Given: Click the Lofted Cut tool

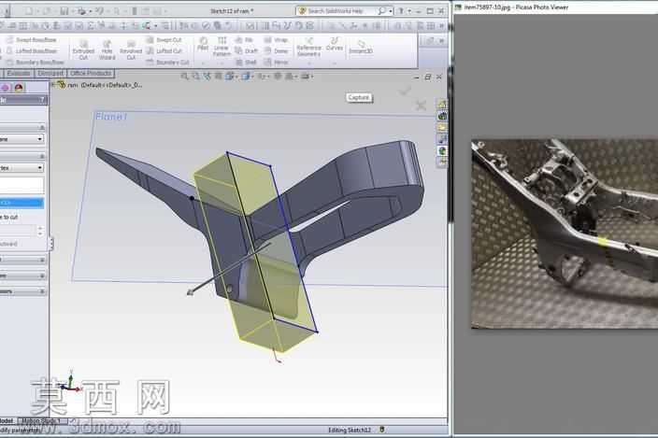Looking at the screenshot, I should point(164,50).
